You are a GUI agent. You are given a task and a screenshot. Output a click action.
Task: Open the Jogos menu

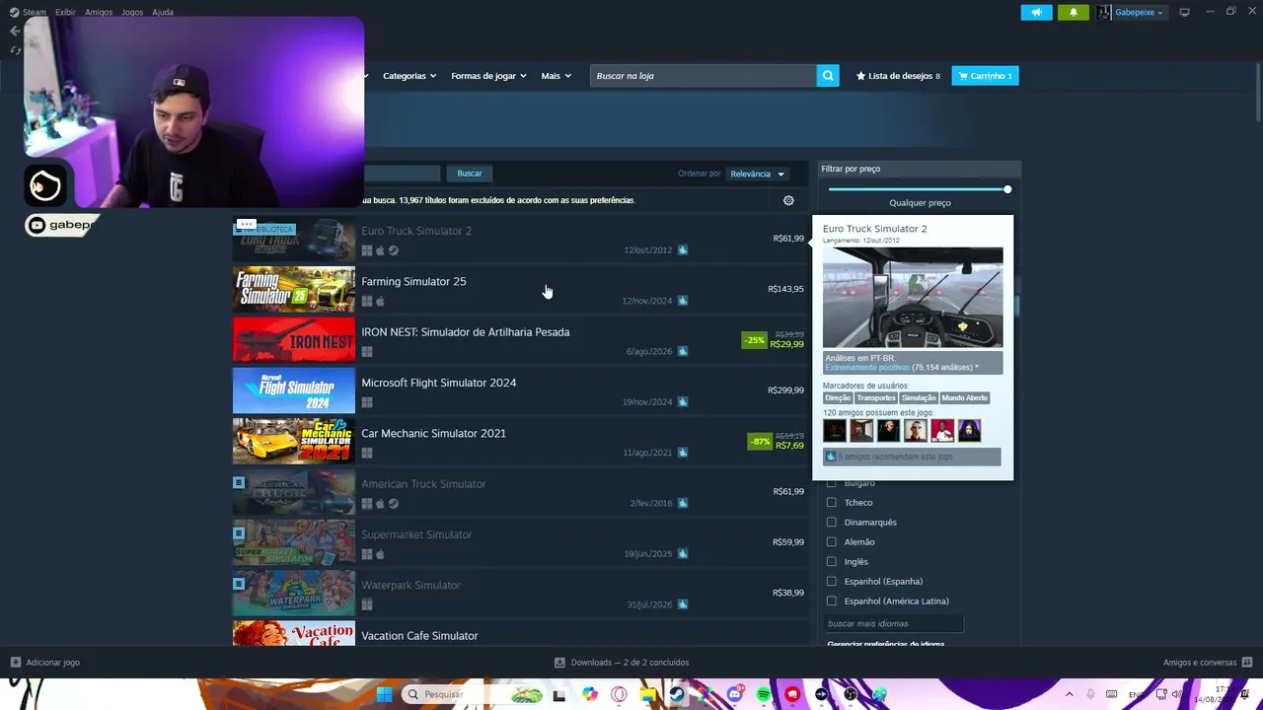[132, 12]
